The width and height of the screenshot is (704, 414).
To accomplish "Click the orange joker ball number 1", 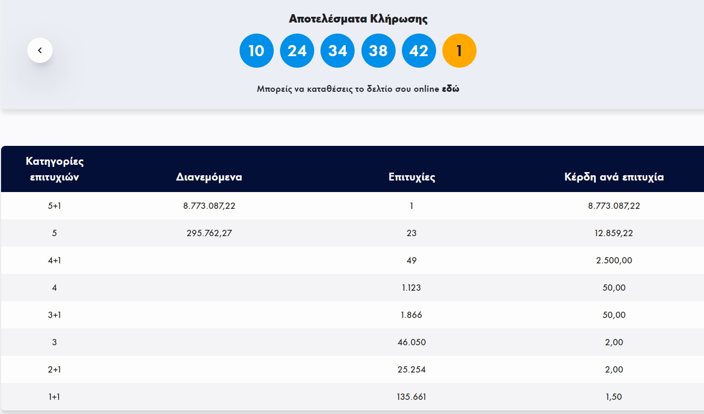I will click(x=459, y=51).
